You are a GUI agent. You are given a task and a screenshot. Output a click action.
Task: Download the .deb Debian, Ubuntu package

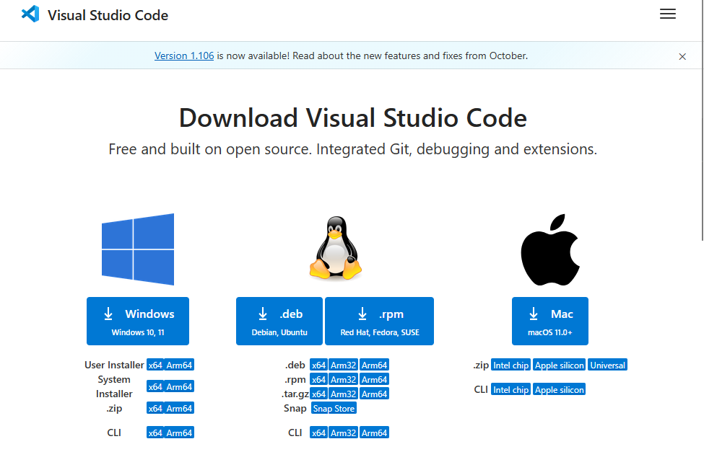[x=279, y=322]
